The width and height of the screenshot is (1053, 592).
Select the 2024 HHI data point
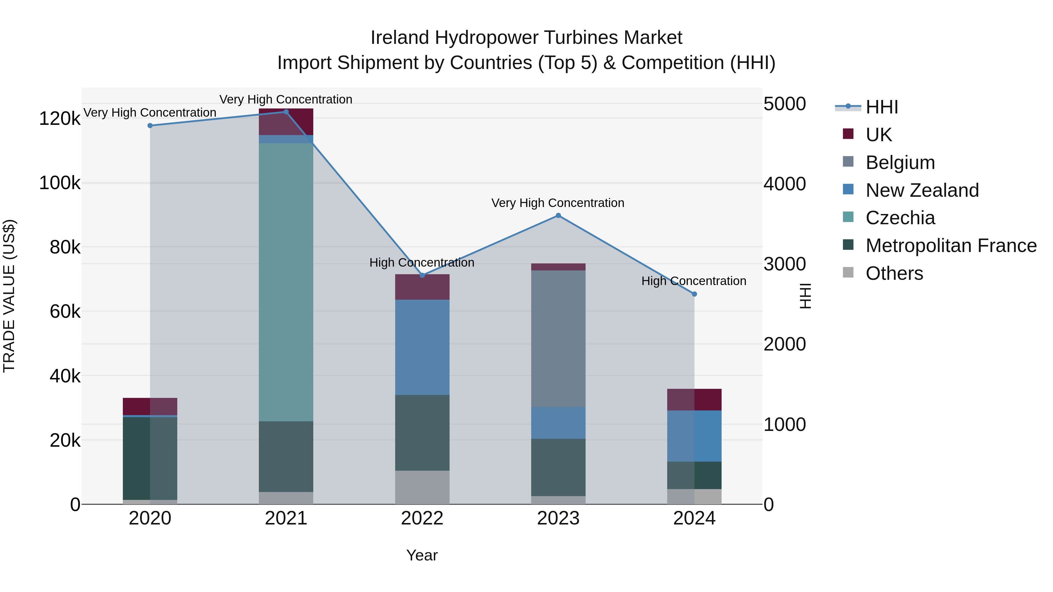(x=694, y=294)
